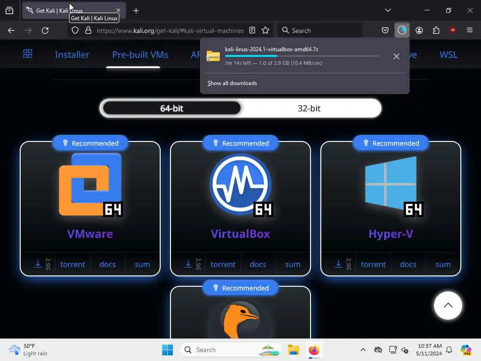
Task: Open the uBlock Origin extension
Action: point(452,30)
